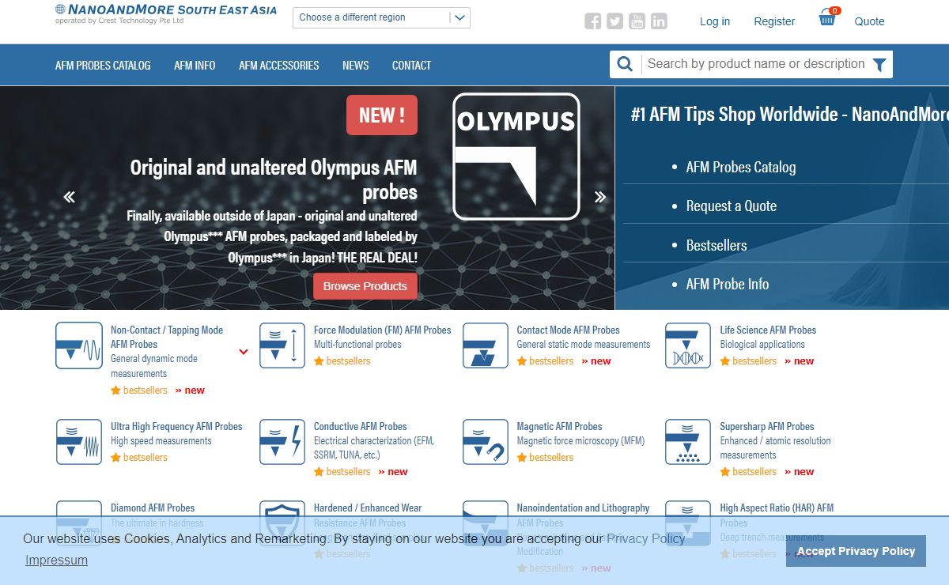Open AFM Probes Catalog menu
949x585 pixels.
(x=103, y=66)
